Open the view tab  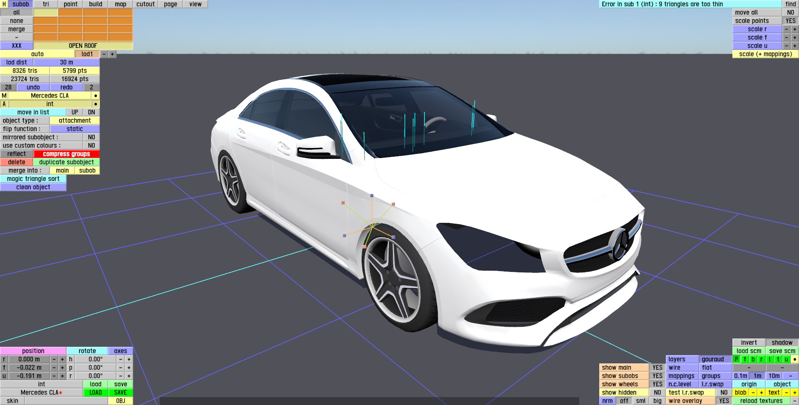[196, 4]
